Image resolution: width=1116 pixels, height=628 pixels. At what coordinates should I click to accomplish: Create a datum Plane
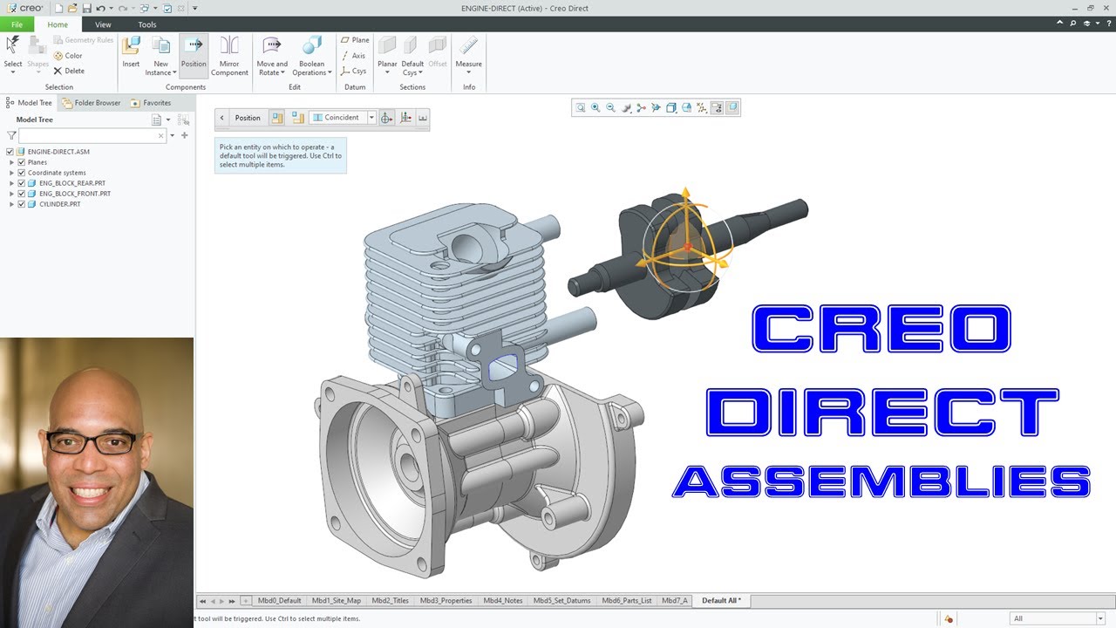click(x=355, y=40)
